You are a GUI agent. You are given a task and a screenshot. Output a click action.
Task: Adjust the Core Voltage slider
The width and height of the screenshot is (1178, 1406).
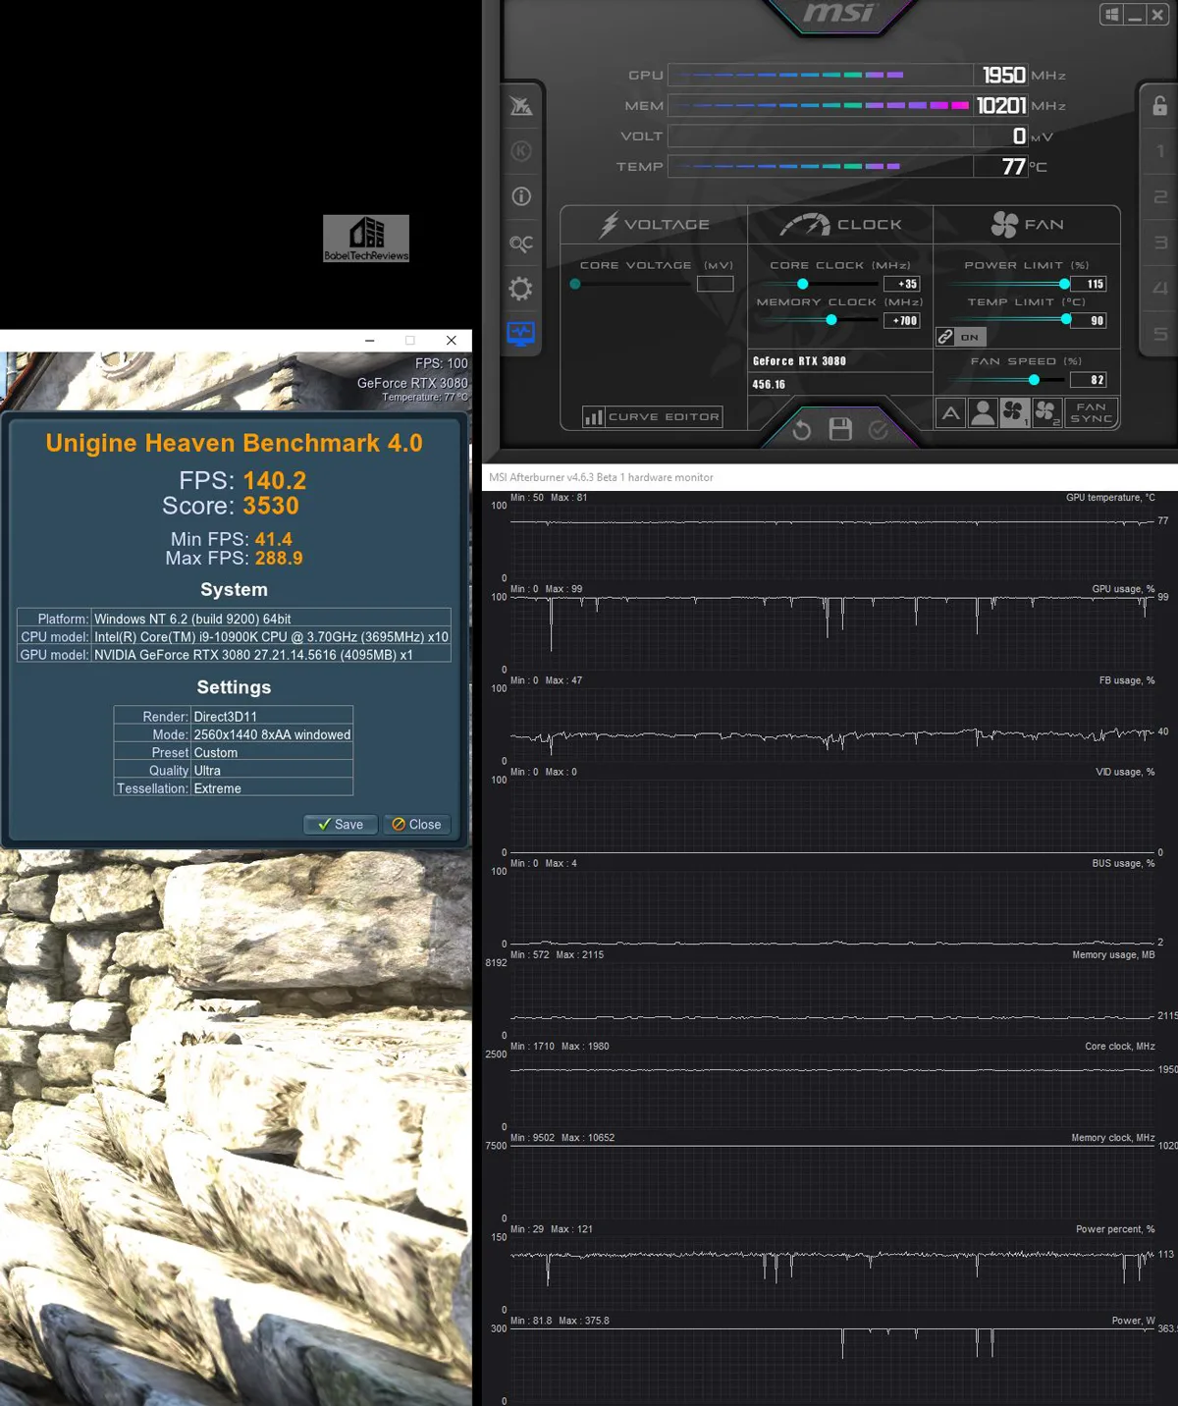pyautogui.click(x=632, y=284)
